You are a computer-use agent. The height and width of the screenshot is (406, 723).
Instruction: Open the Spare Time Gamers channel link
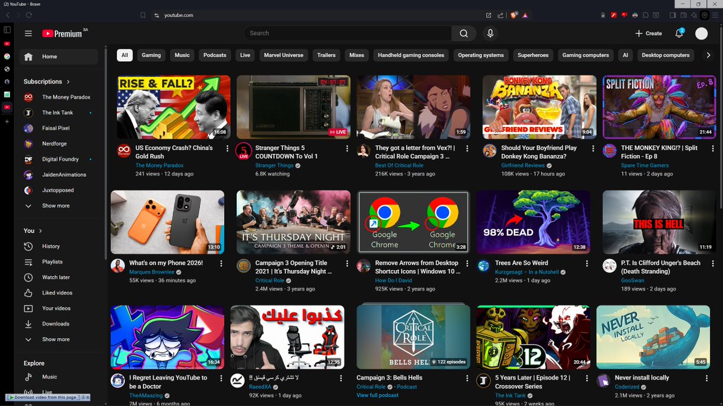[x=645, y=165]
